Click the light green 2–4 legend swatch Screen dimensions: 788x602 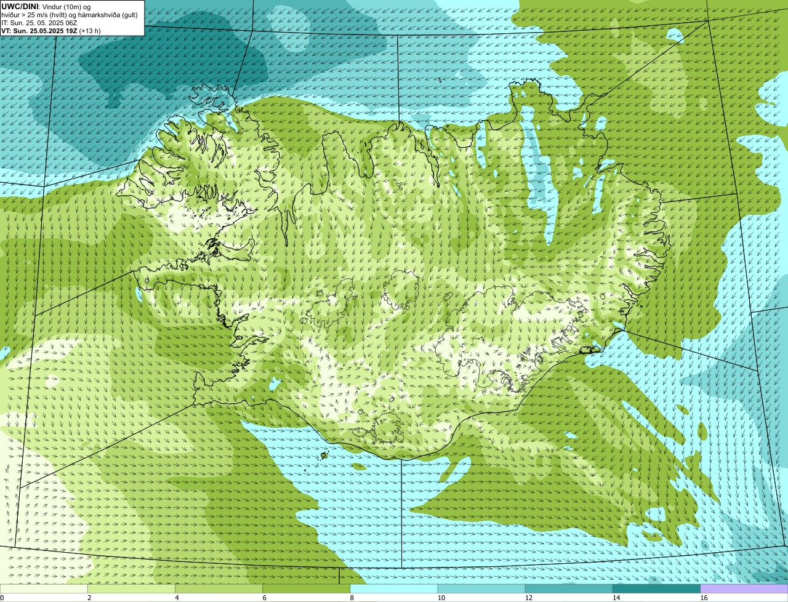(131, 589)
